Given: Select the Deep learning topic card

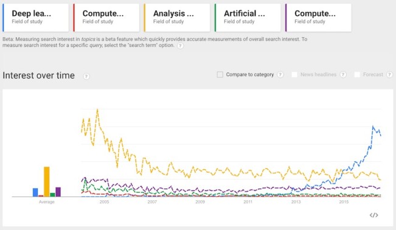Looking at the screenshot, I should [36, 18].
